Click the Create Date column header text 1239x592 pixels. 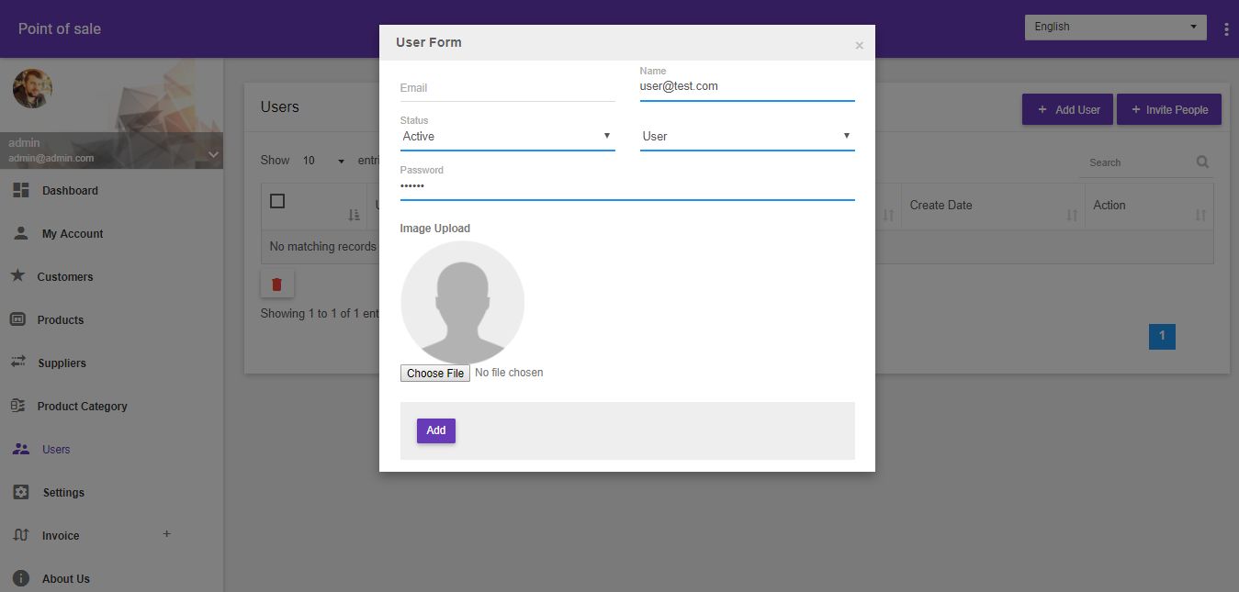coord(941,205)
